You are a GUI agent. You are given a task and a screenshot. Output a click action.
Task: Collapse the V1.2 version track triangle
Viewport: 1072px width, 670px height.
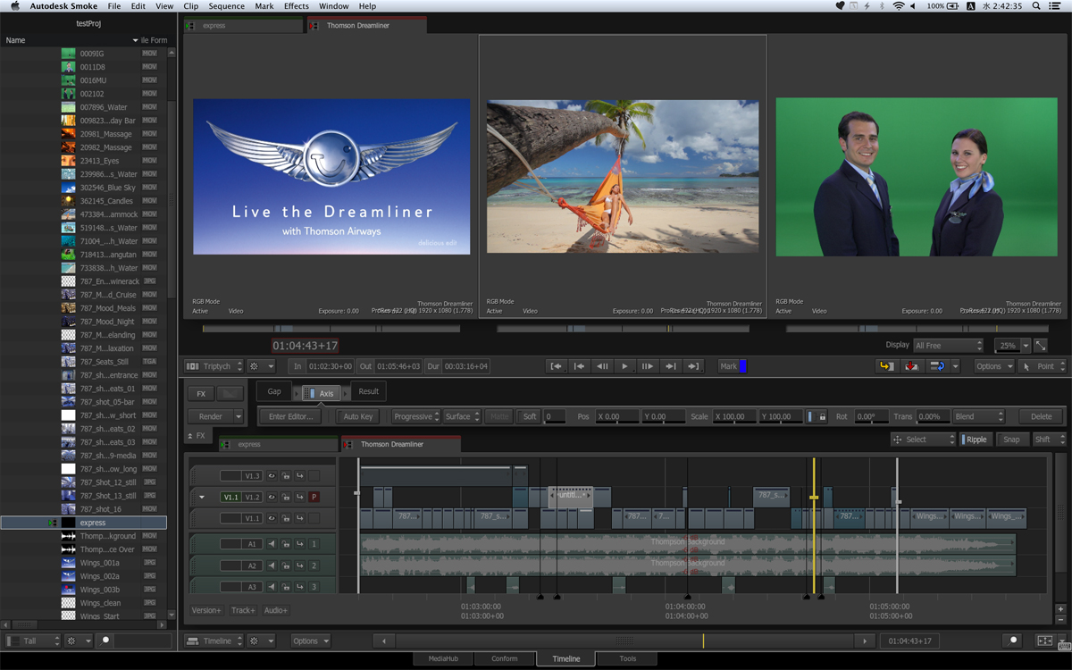tap(202, 497)
